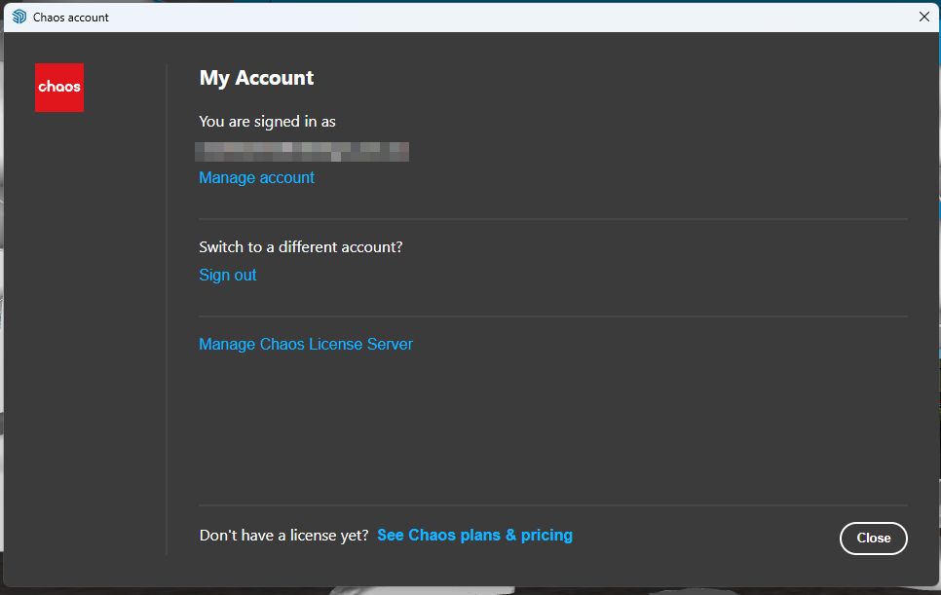Sign out of the current account

228,275
